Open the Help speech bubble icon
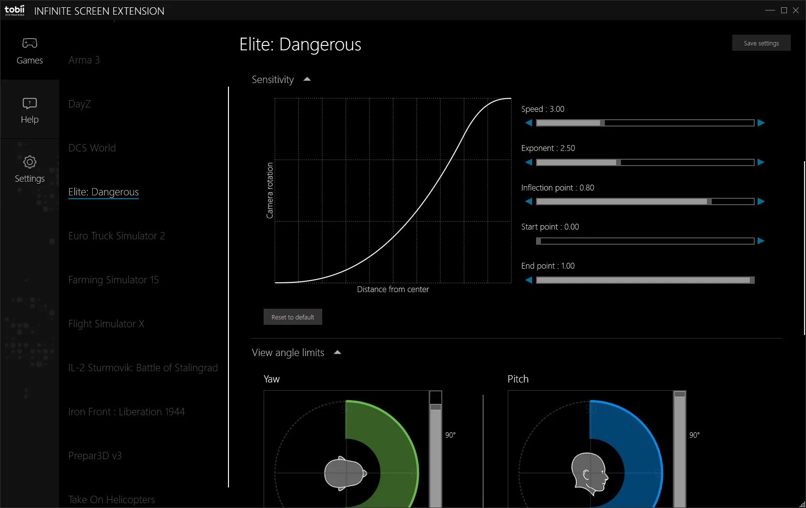The image size is (806, 508). [30, 103]
